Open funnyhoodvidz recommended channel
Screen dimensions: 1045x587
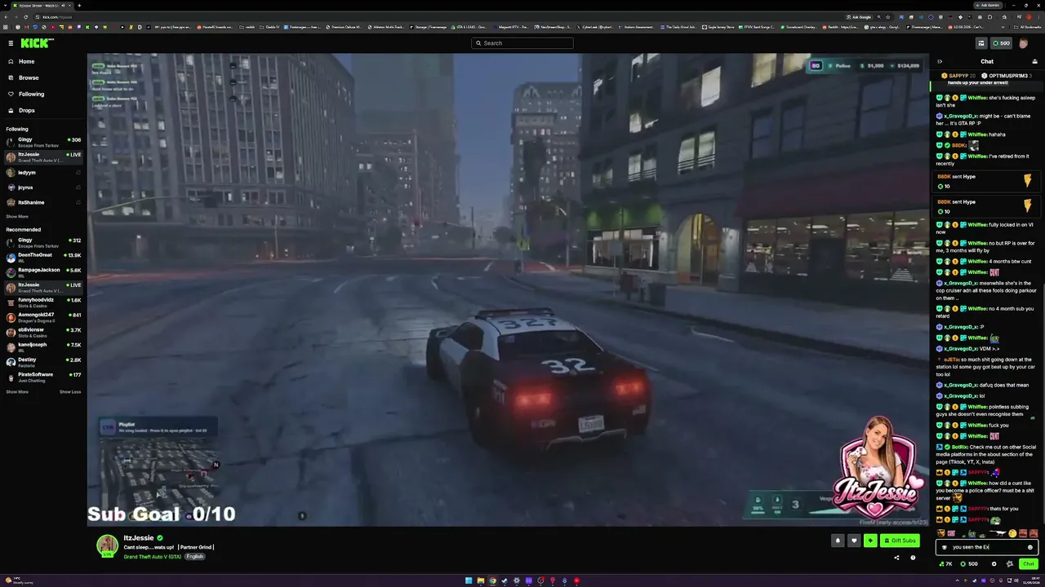click(42, 302)
